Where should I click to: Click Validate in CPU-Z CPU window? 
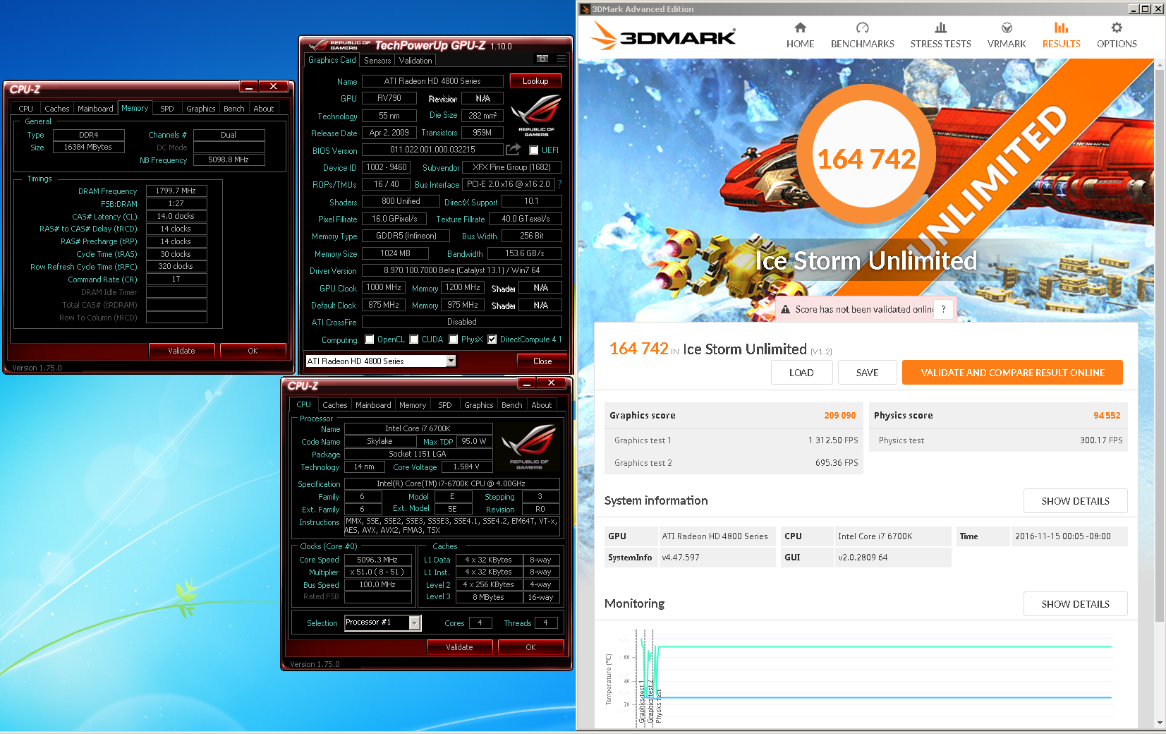tap(459, 647)
